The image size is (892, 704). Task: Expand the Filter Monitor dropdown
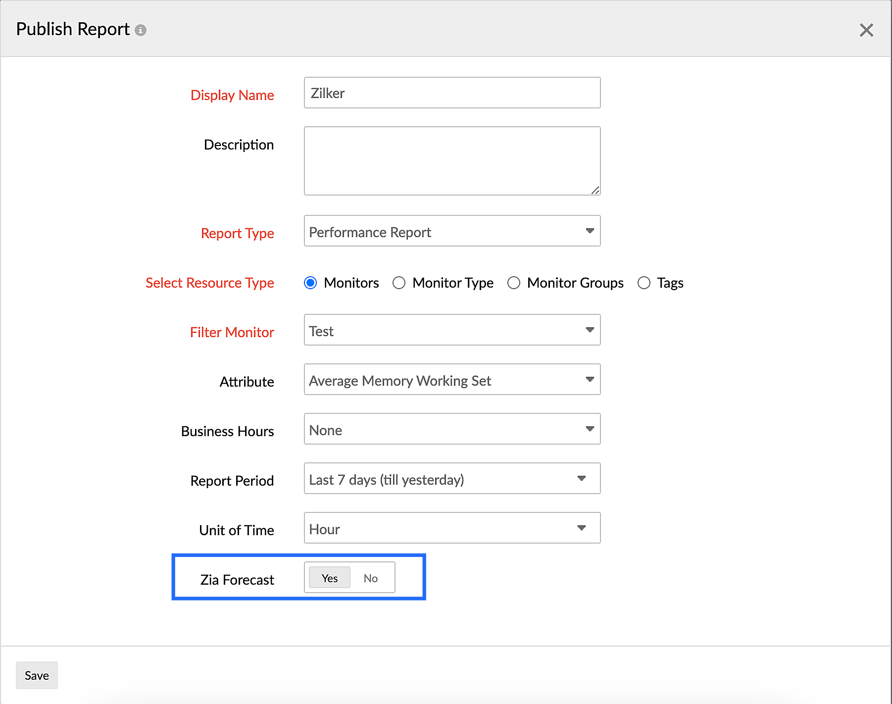tap(451, 330)
